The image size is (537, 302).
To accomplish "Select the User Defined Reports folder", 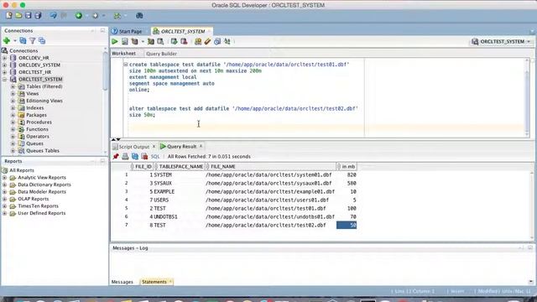I will 41,213.
